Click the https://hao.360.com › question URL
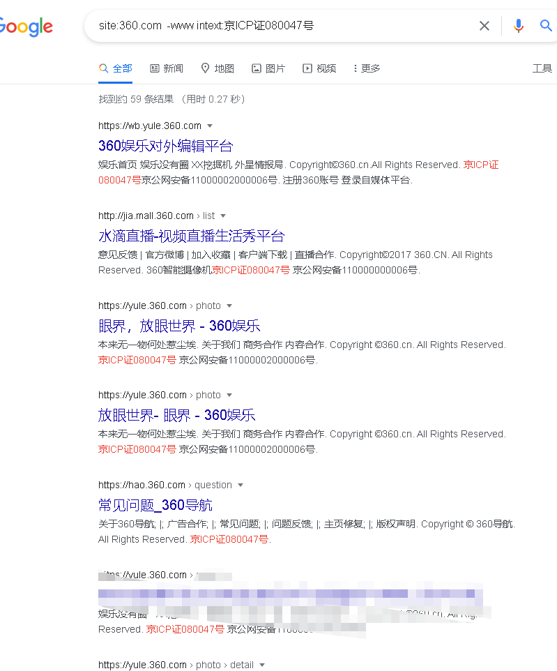 coord(165,485)
